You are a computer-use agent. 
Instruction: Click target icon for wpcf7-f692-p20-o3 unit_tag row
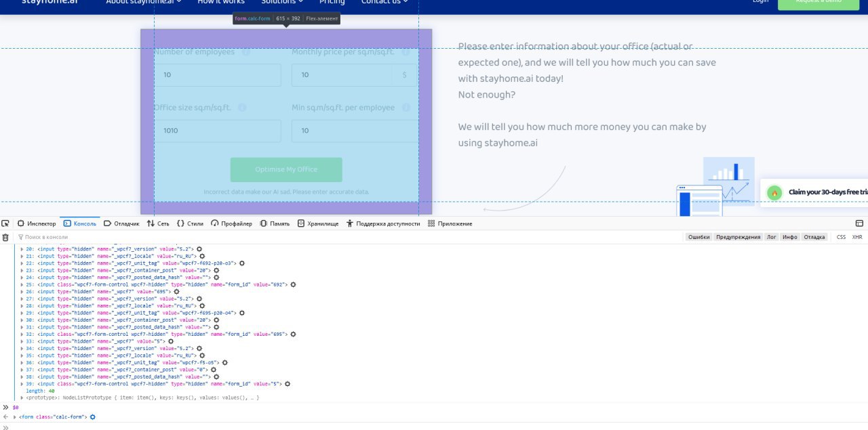[x=242, y=263]
